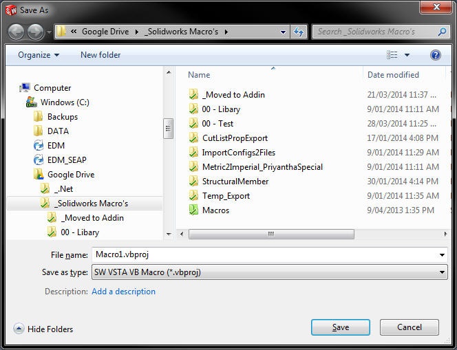Click the Macros green folder icon
457x350 pixels.
(193, 210)
